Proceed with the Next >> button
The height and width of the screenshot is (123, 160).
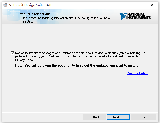pos(118,117)
